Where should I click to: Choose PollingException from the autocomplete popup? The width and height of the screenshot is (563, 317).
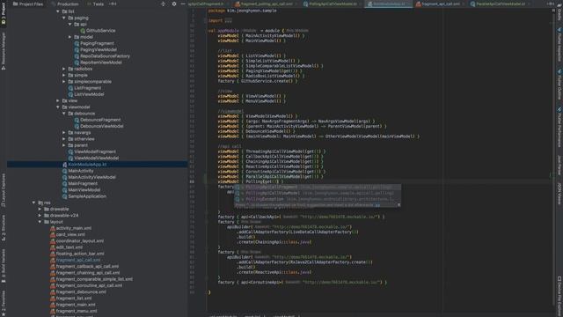pyautogui.click(x=318, y=199)
